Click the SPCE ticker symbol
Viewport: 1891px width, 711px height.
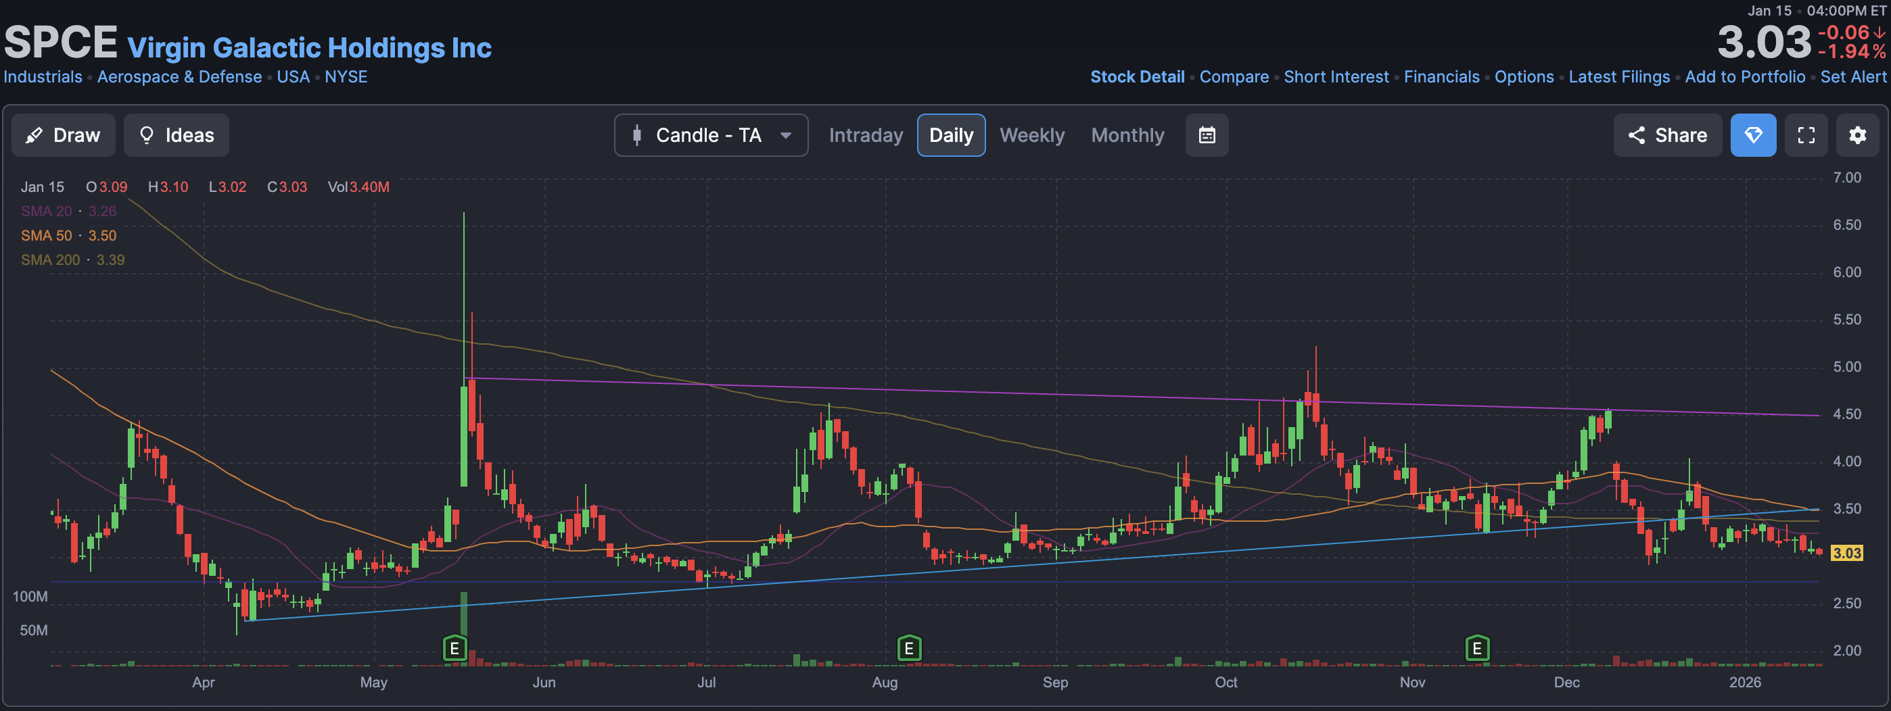pyautogui.click(x=60, y=42)
